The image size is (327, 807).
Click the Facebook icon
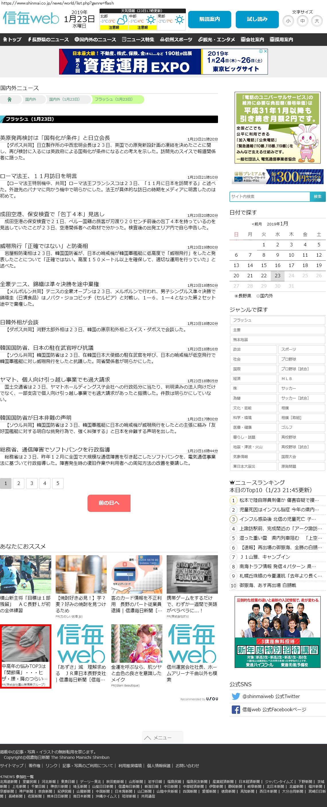click(235, 709)
